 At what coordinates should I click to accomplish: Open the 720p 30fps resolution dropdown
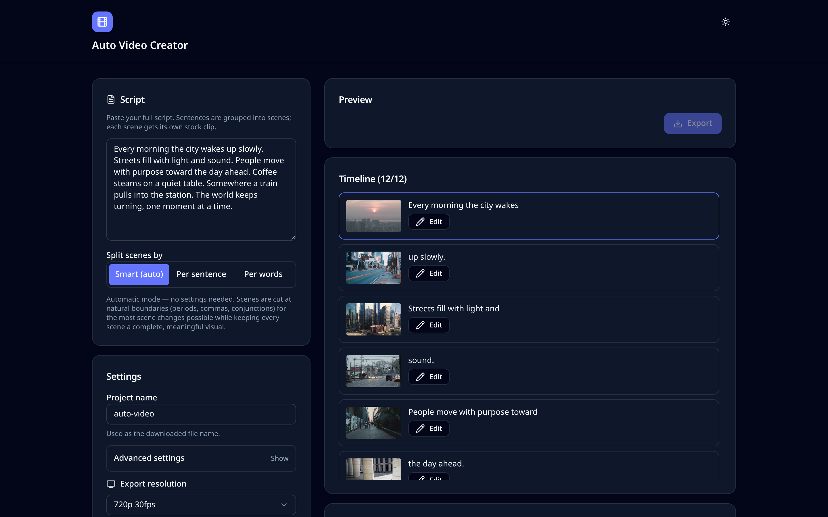[201, 505]
